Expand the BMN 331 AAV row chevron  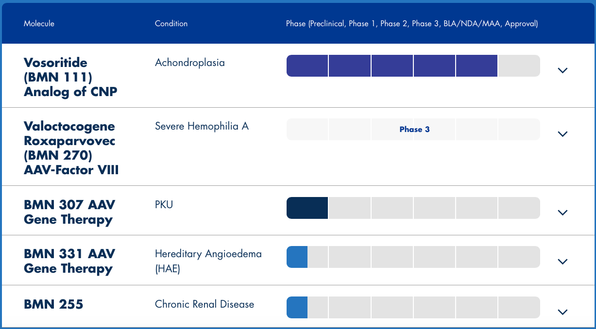[562, 262]
